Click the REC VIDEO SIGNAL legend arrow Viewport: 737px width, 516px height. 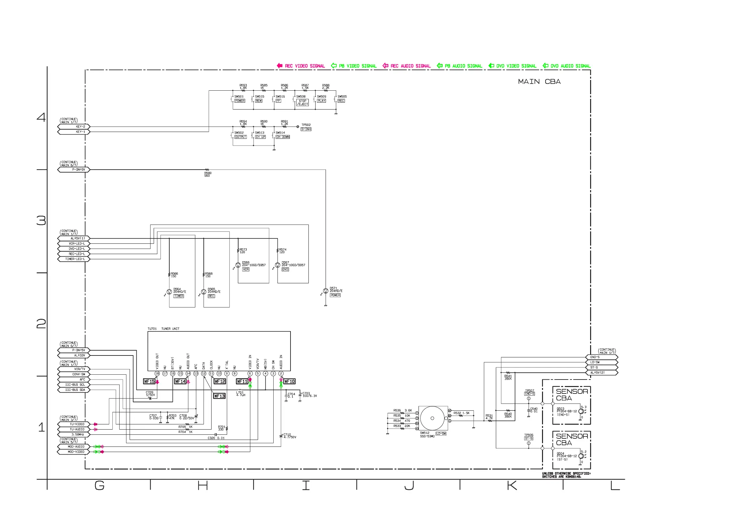[x=279, y=66]
